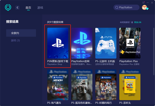Open the 首页 tab
The width and height of the screenshot is (155, 106).
(28, 8)
